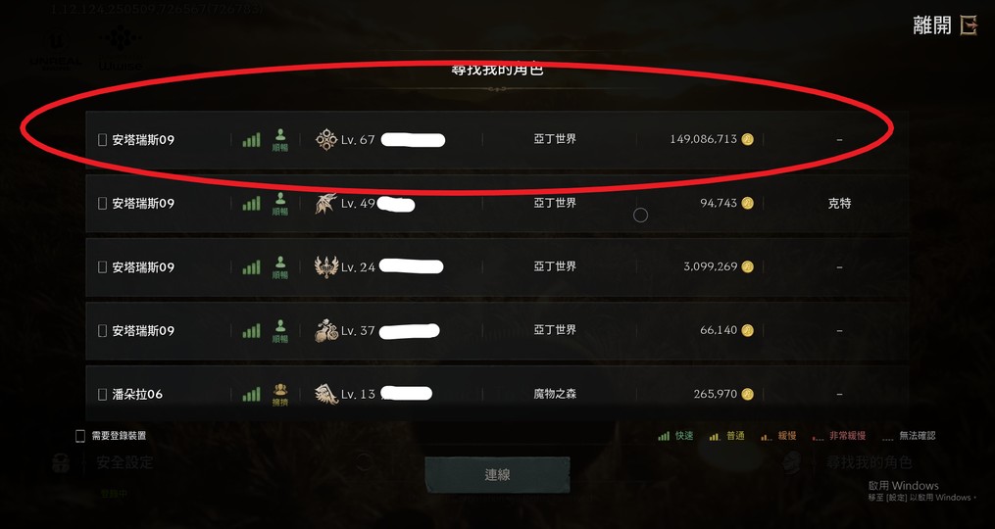Click the gold coin icon beside 149,086,713
995x529 pixels.
(748, 139)
